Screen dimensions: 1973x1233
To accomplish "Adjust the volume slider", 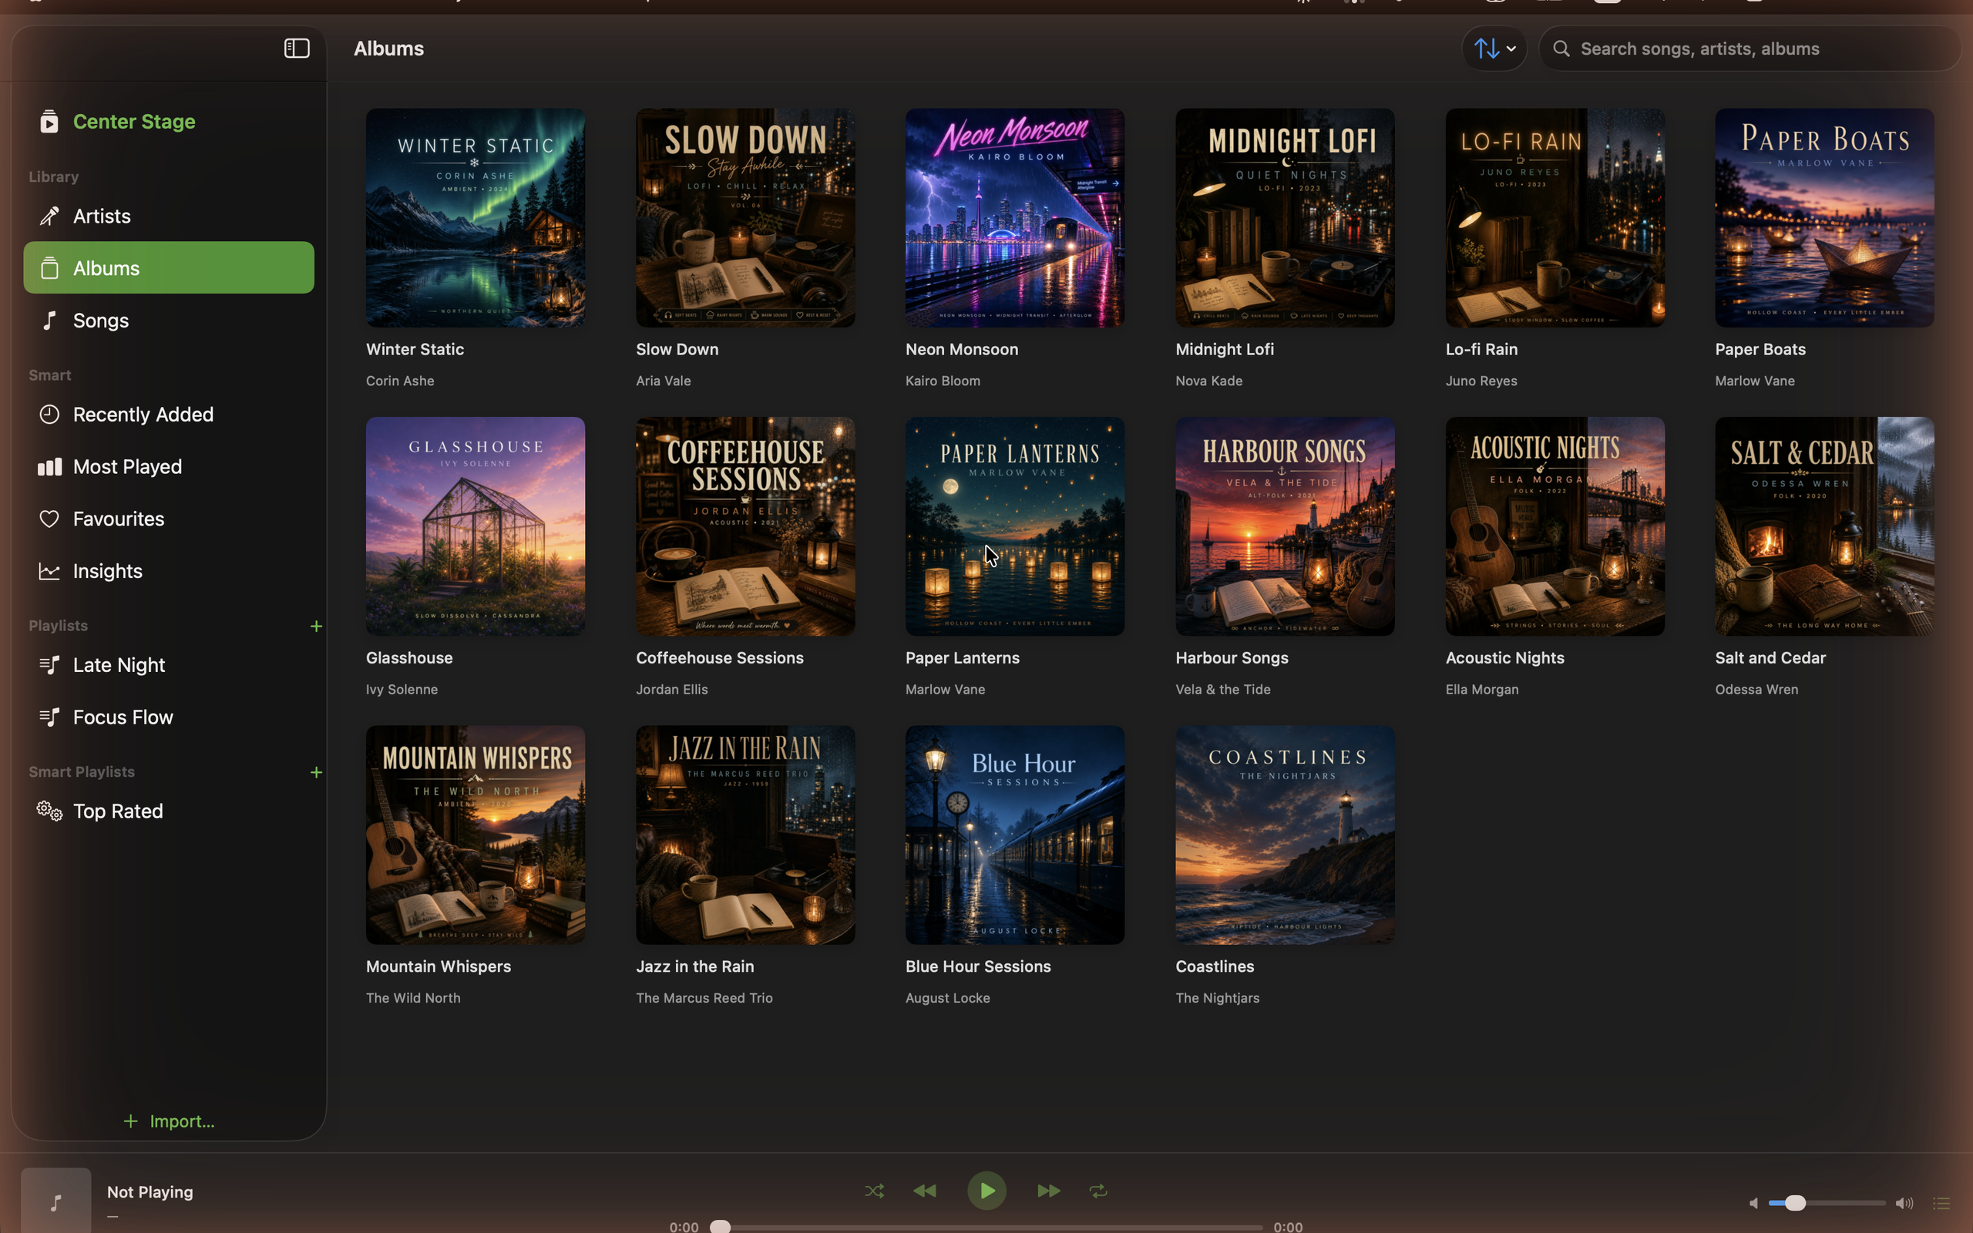I will pyautogui.click(x=1827, y=1203).
